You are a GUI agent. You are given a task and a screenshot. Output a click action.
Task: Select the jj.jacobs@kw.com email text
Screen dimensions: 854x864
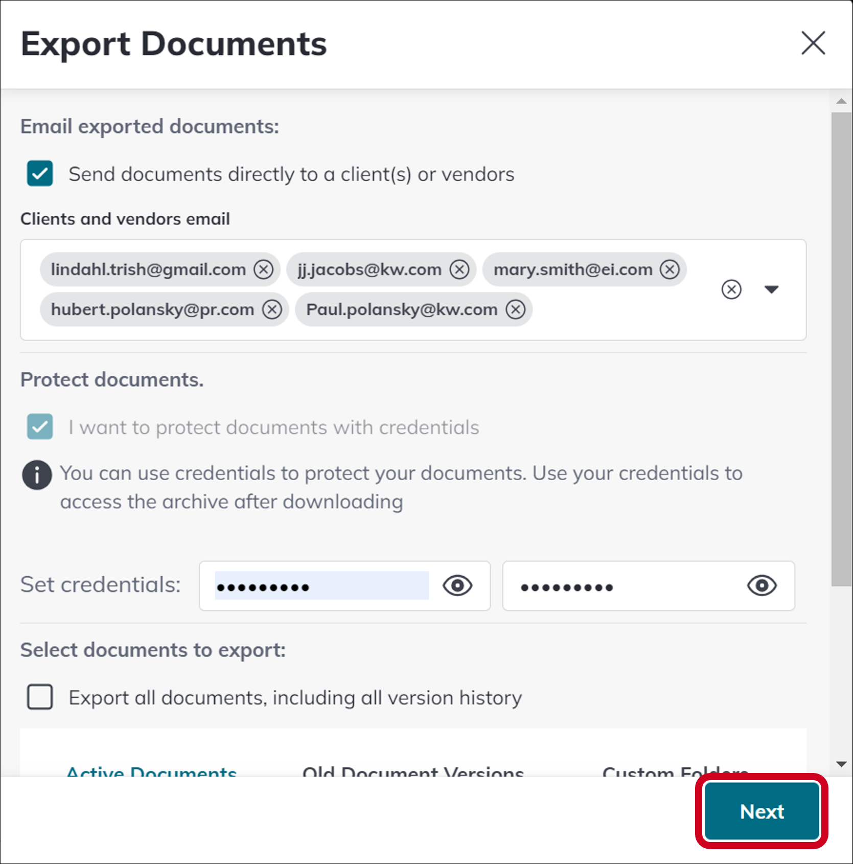pos(370,269)
